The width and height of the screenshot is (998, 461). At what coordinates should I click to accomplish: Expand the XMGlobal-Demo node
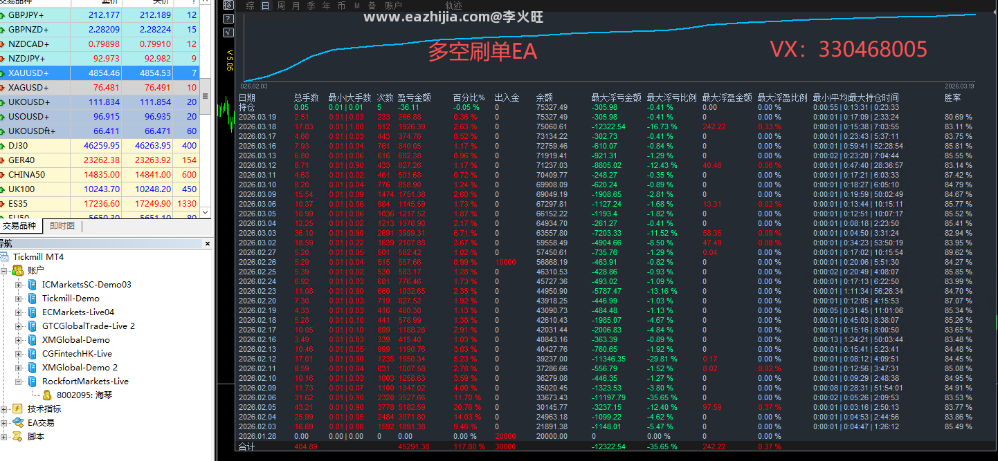(x=19, y=340)
